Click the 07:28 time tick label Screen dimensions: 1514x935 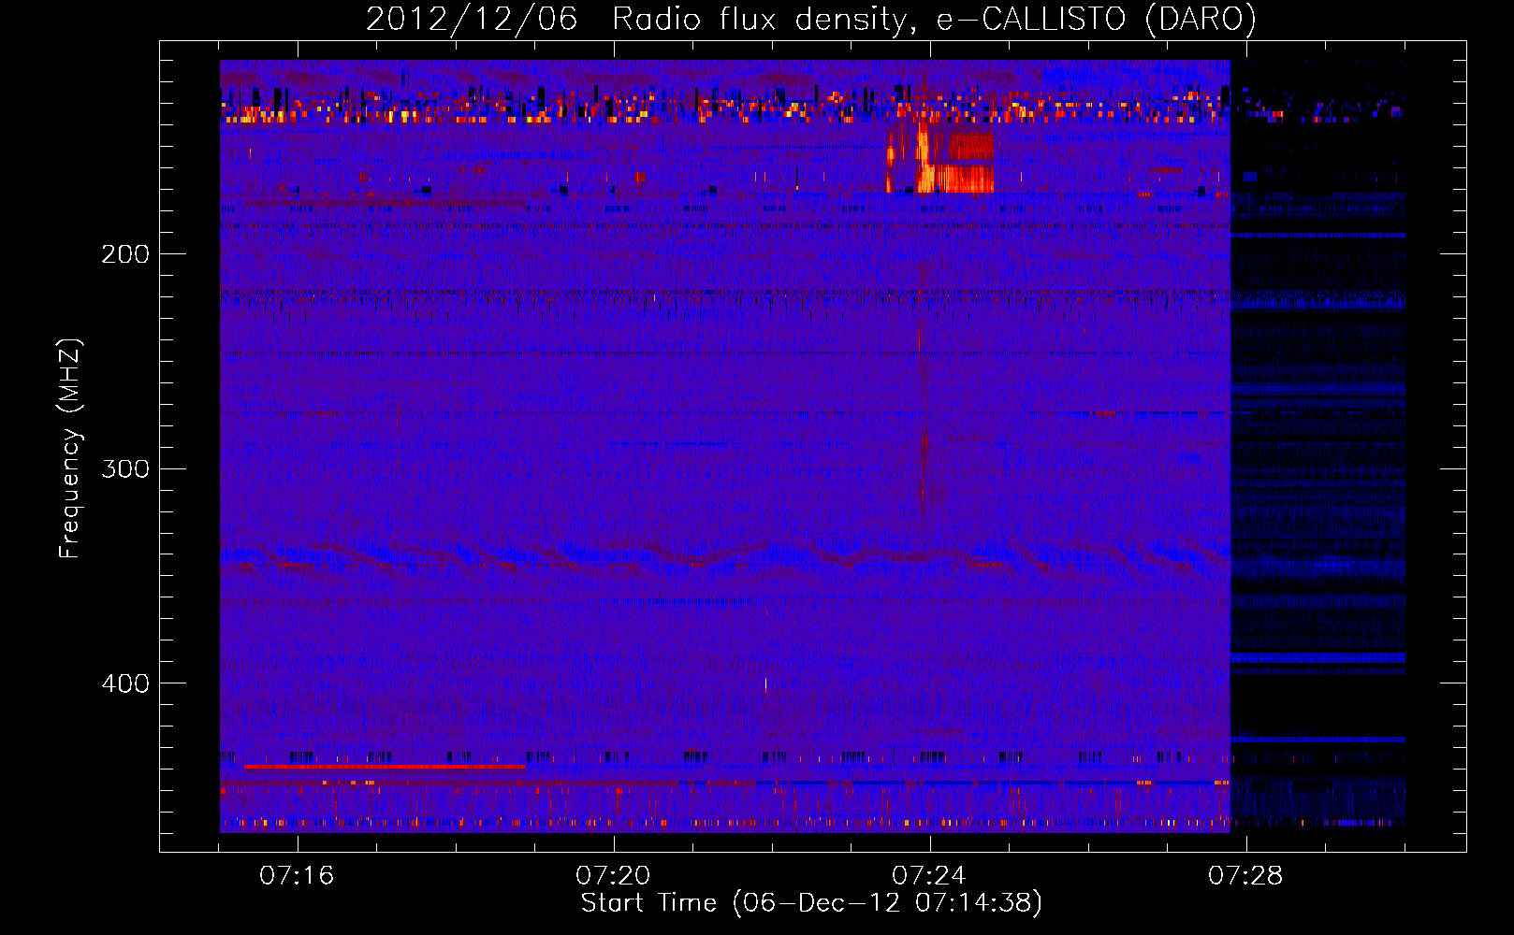(1245, 875)
